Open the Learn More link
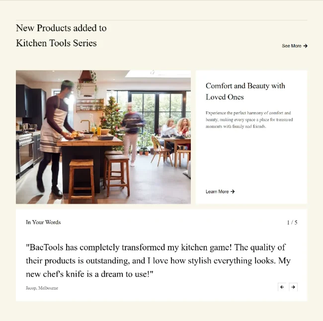323x321 pixels. click(x=220, y=192)
